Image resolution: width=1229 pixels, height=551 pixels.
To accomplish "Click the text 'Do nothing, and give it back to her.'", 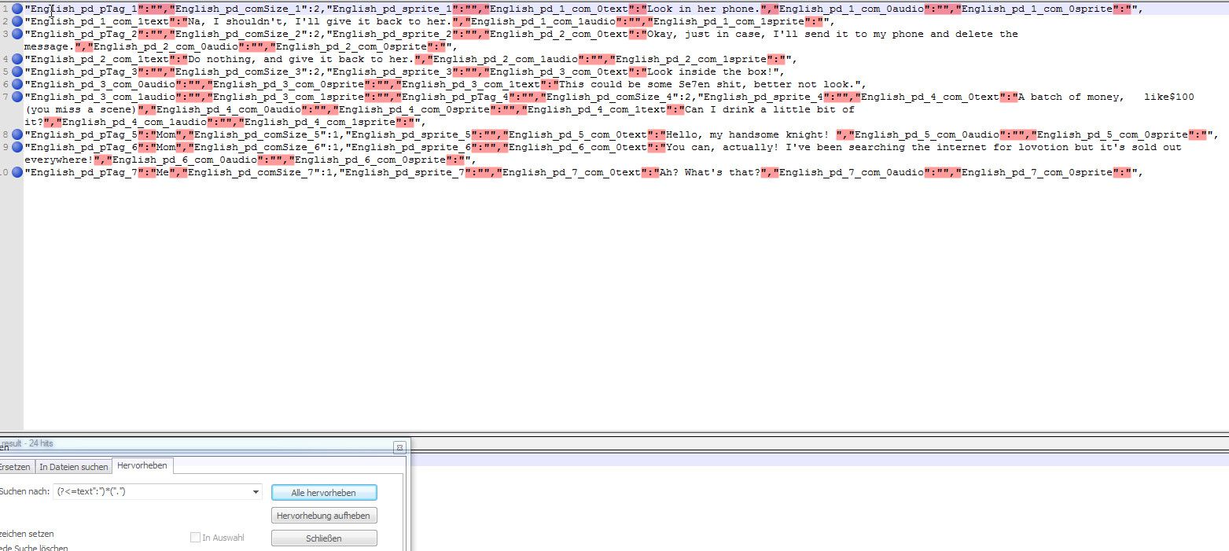I will (300, 60).
